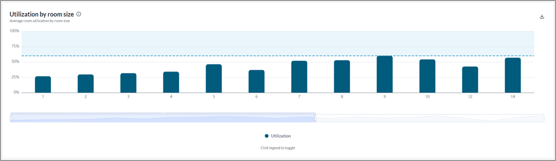Select the bar for room size 7

(x=299, y=77)
